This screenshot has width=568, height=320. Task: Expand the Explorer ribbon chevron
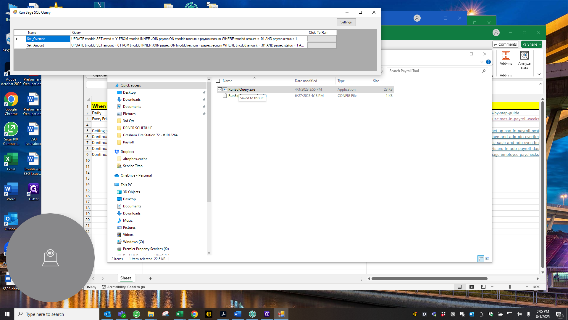482,62
